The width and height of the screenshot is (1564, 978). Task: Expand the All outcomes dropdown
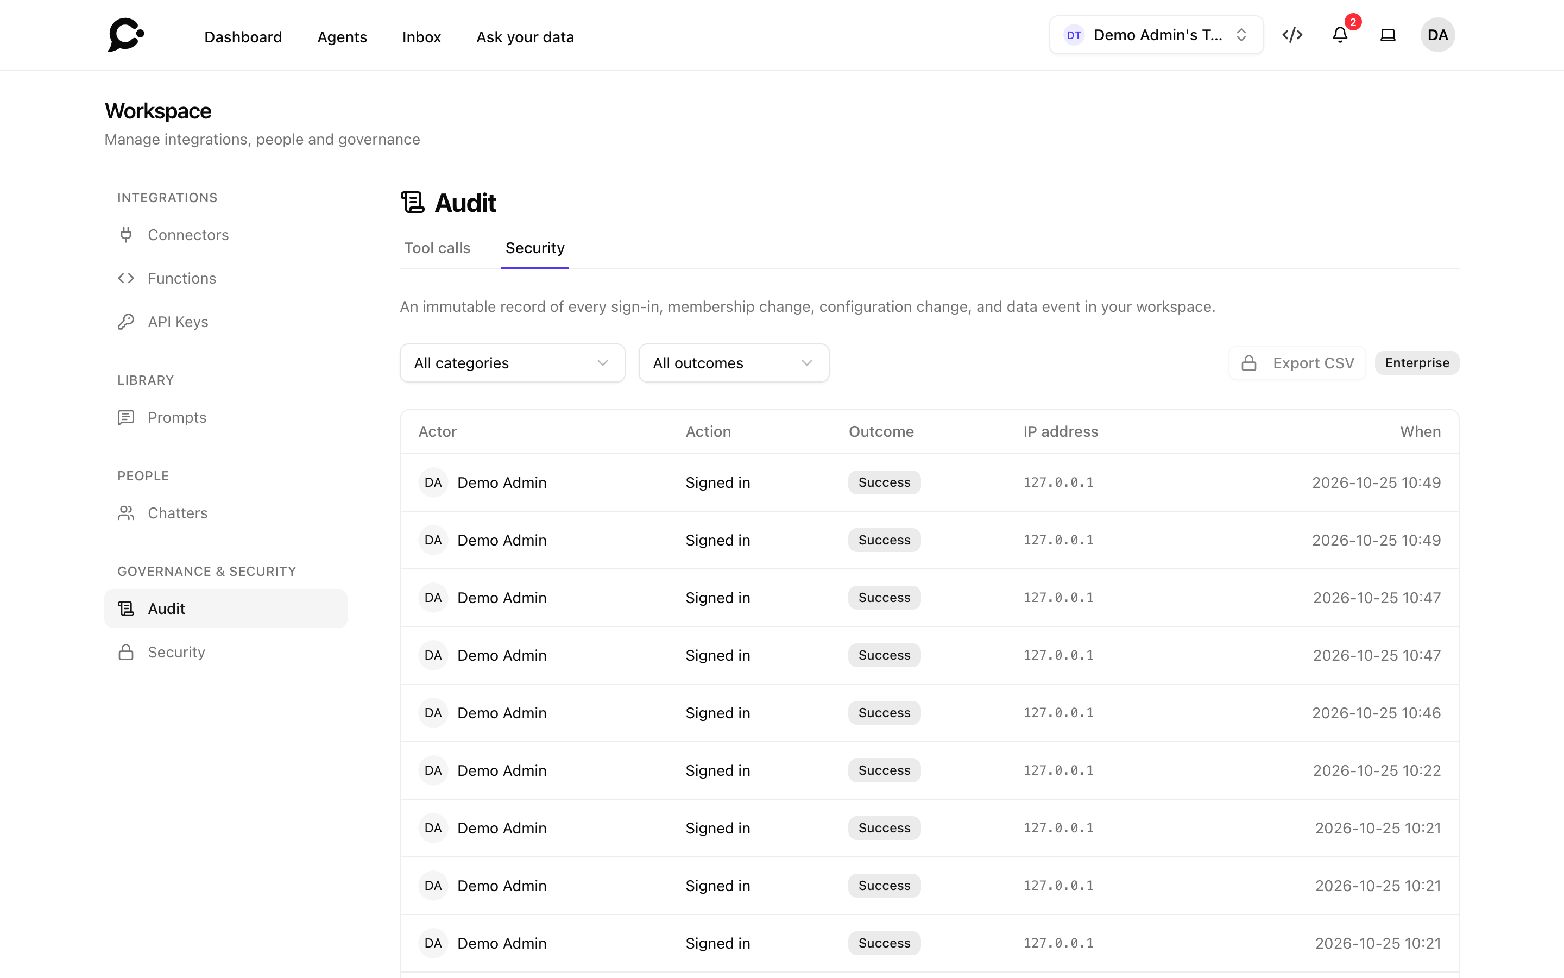click(734, 363)
